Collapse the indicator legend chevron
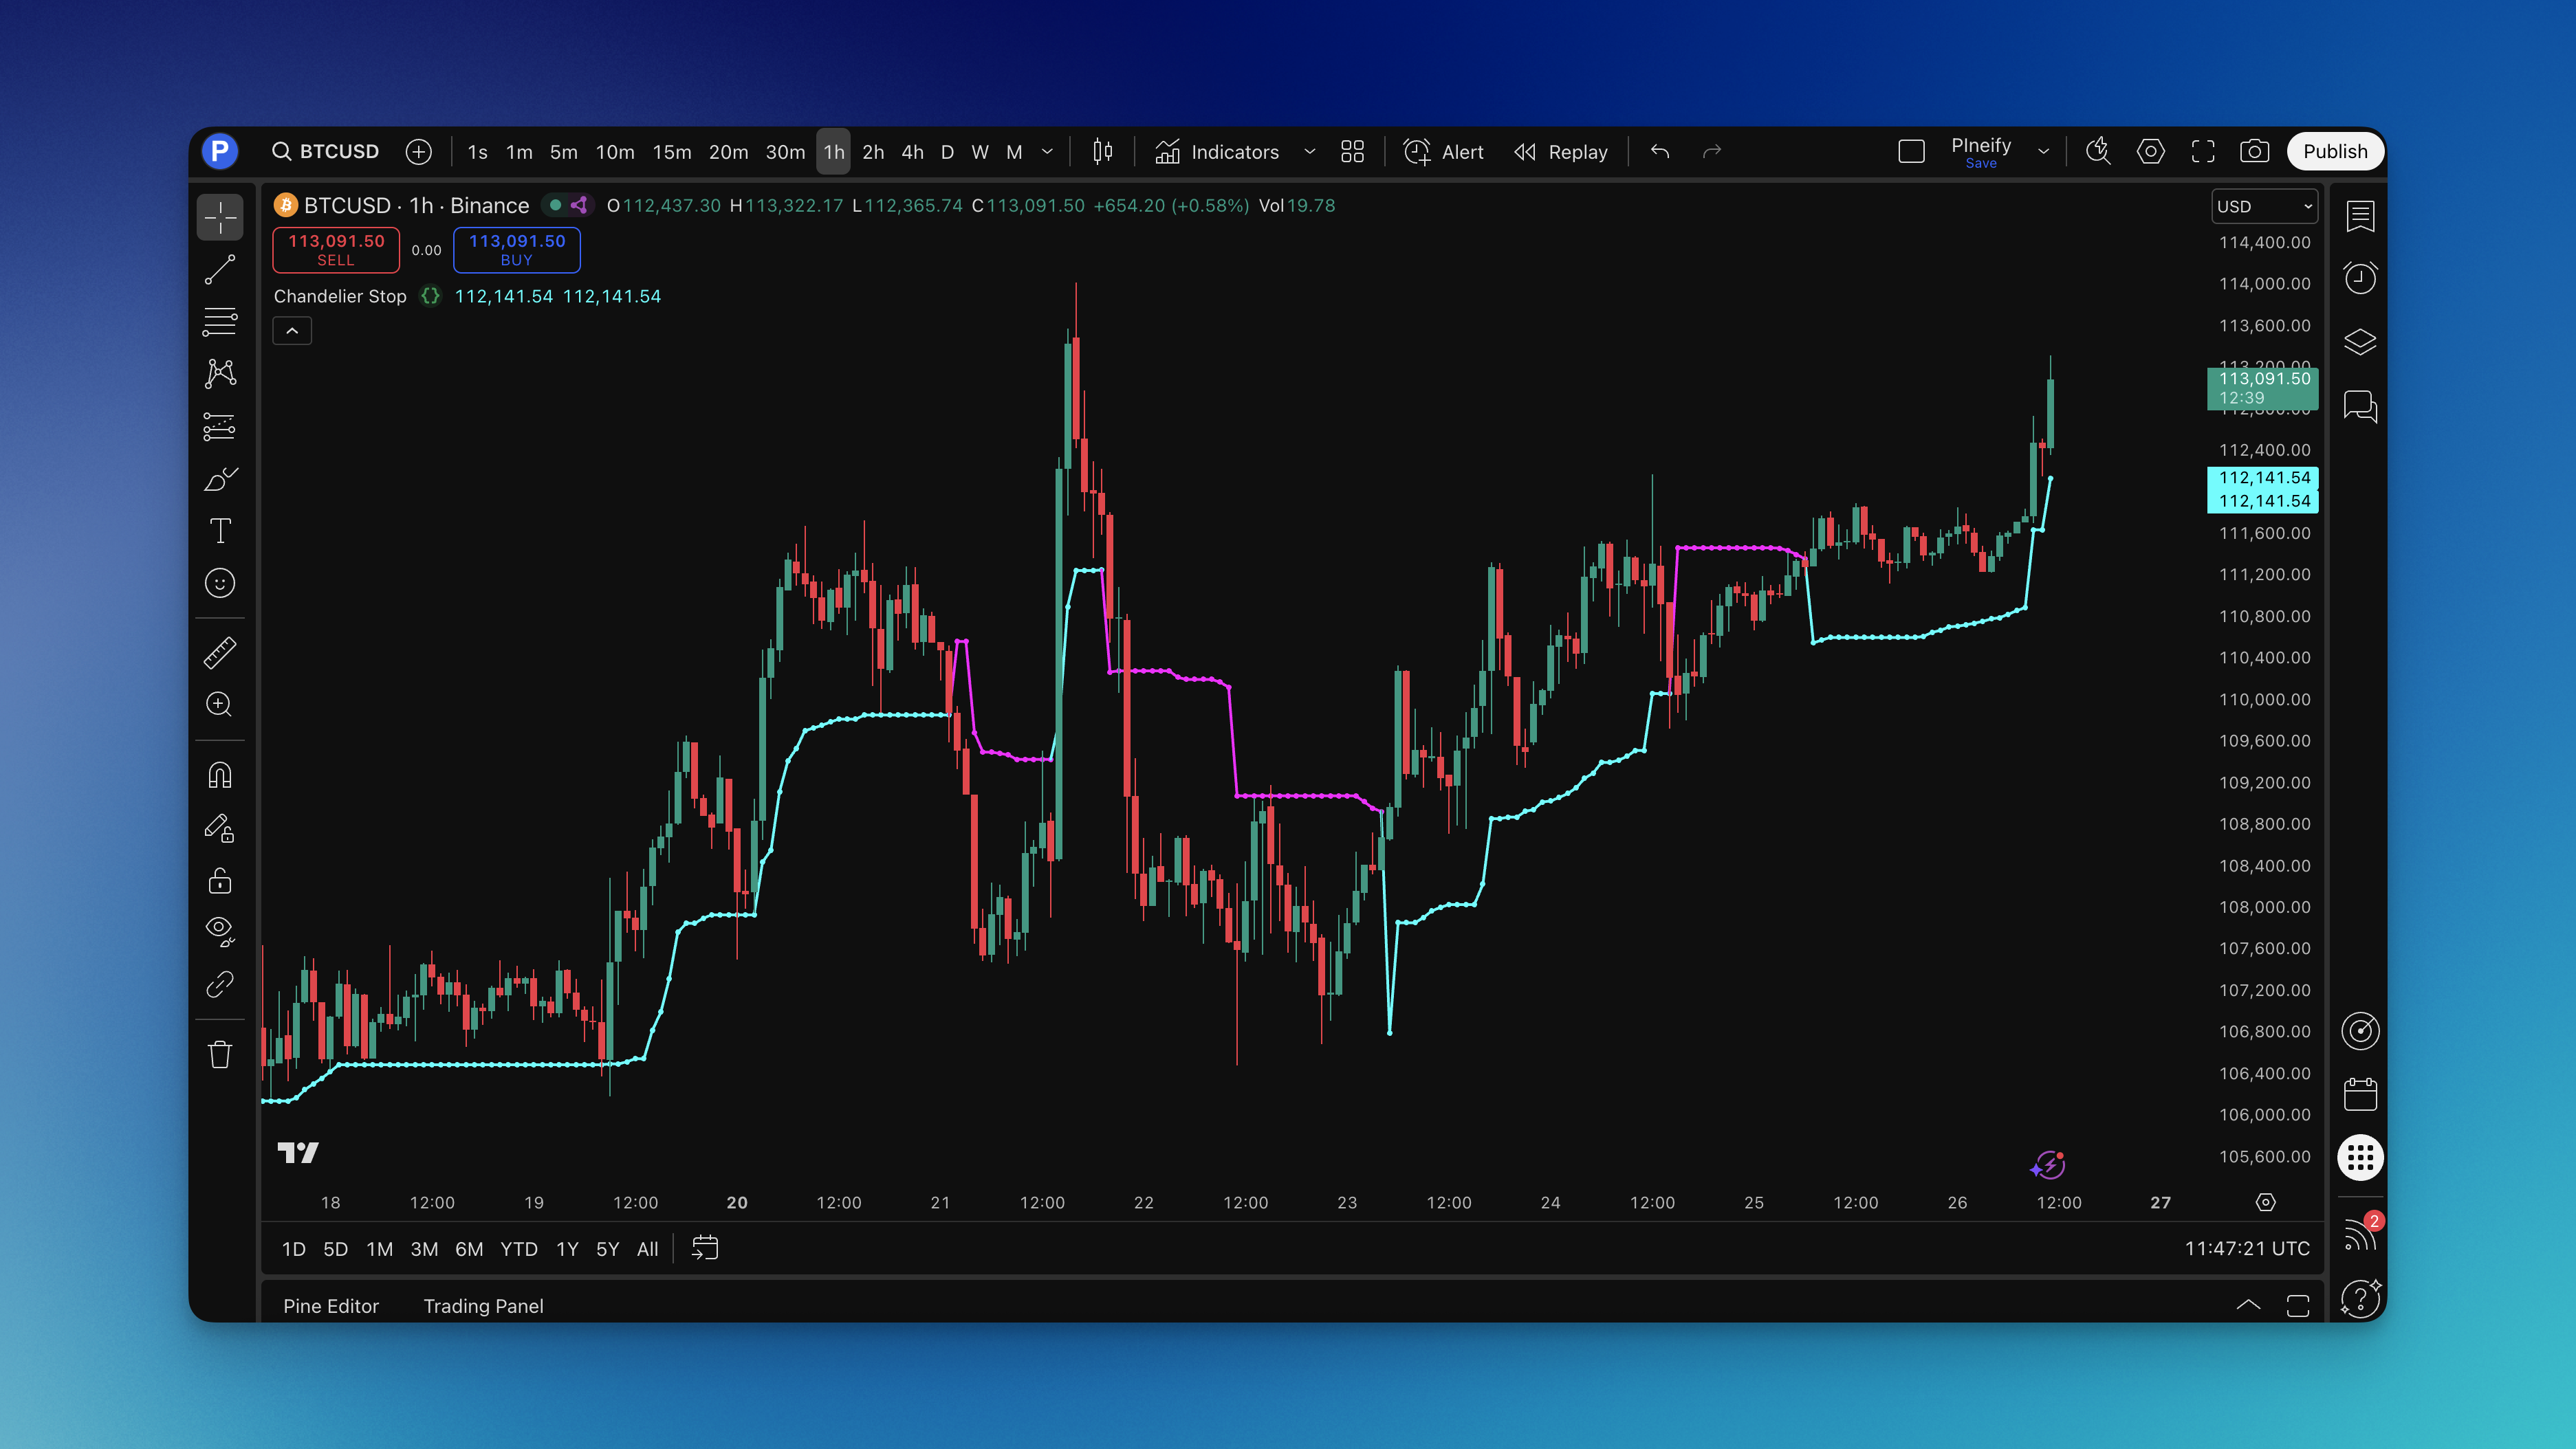The width and height of the screenshot is (2576, 1449). [292, 331]
